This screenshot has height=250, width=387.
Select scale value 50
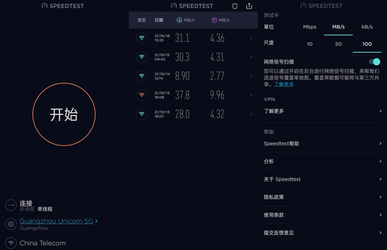point(338,44)
